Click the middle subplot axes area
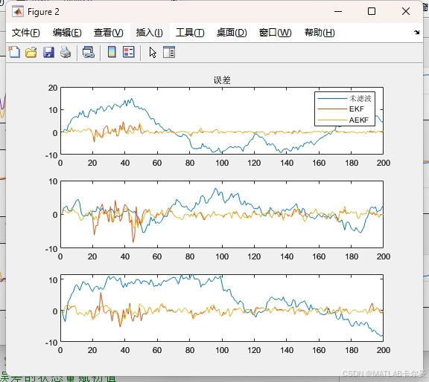Image resolution: width=429 pixels, height=382 pixels. point(222,214)
